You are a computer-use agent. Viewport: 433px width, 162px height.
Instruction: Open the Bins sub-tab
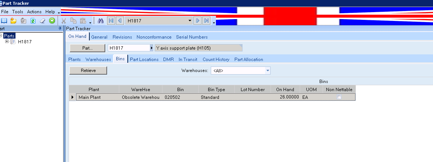(120, 59)
